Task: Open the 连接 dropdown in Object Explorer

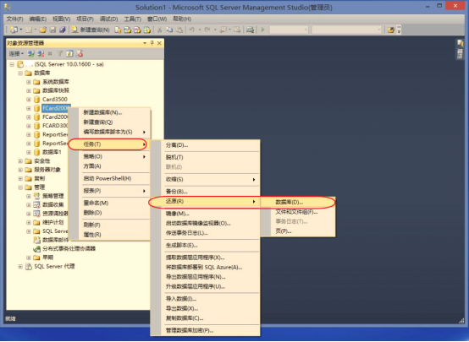Action: 16,54
